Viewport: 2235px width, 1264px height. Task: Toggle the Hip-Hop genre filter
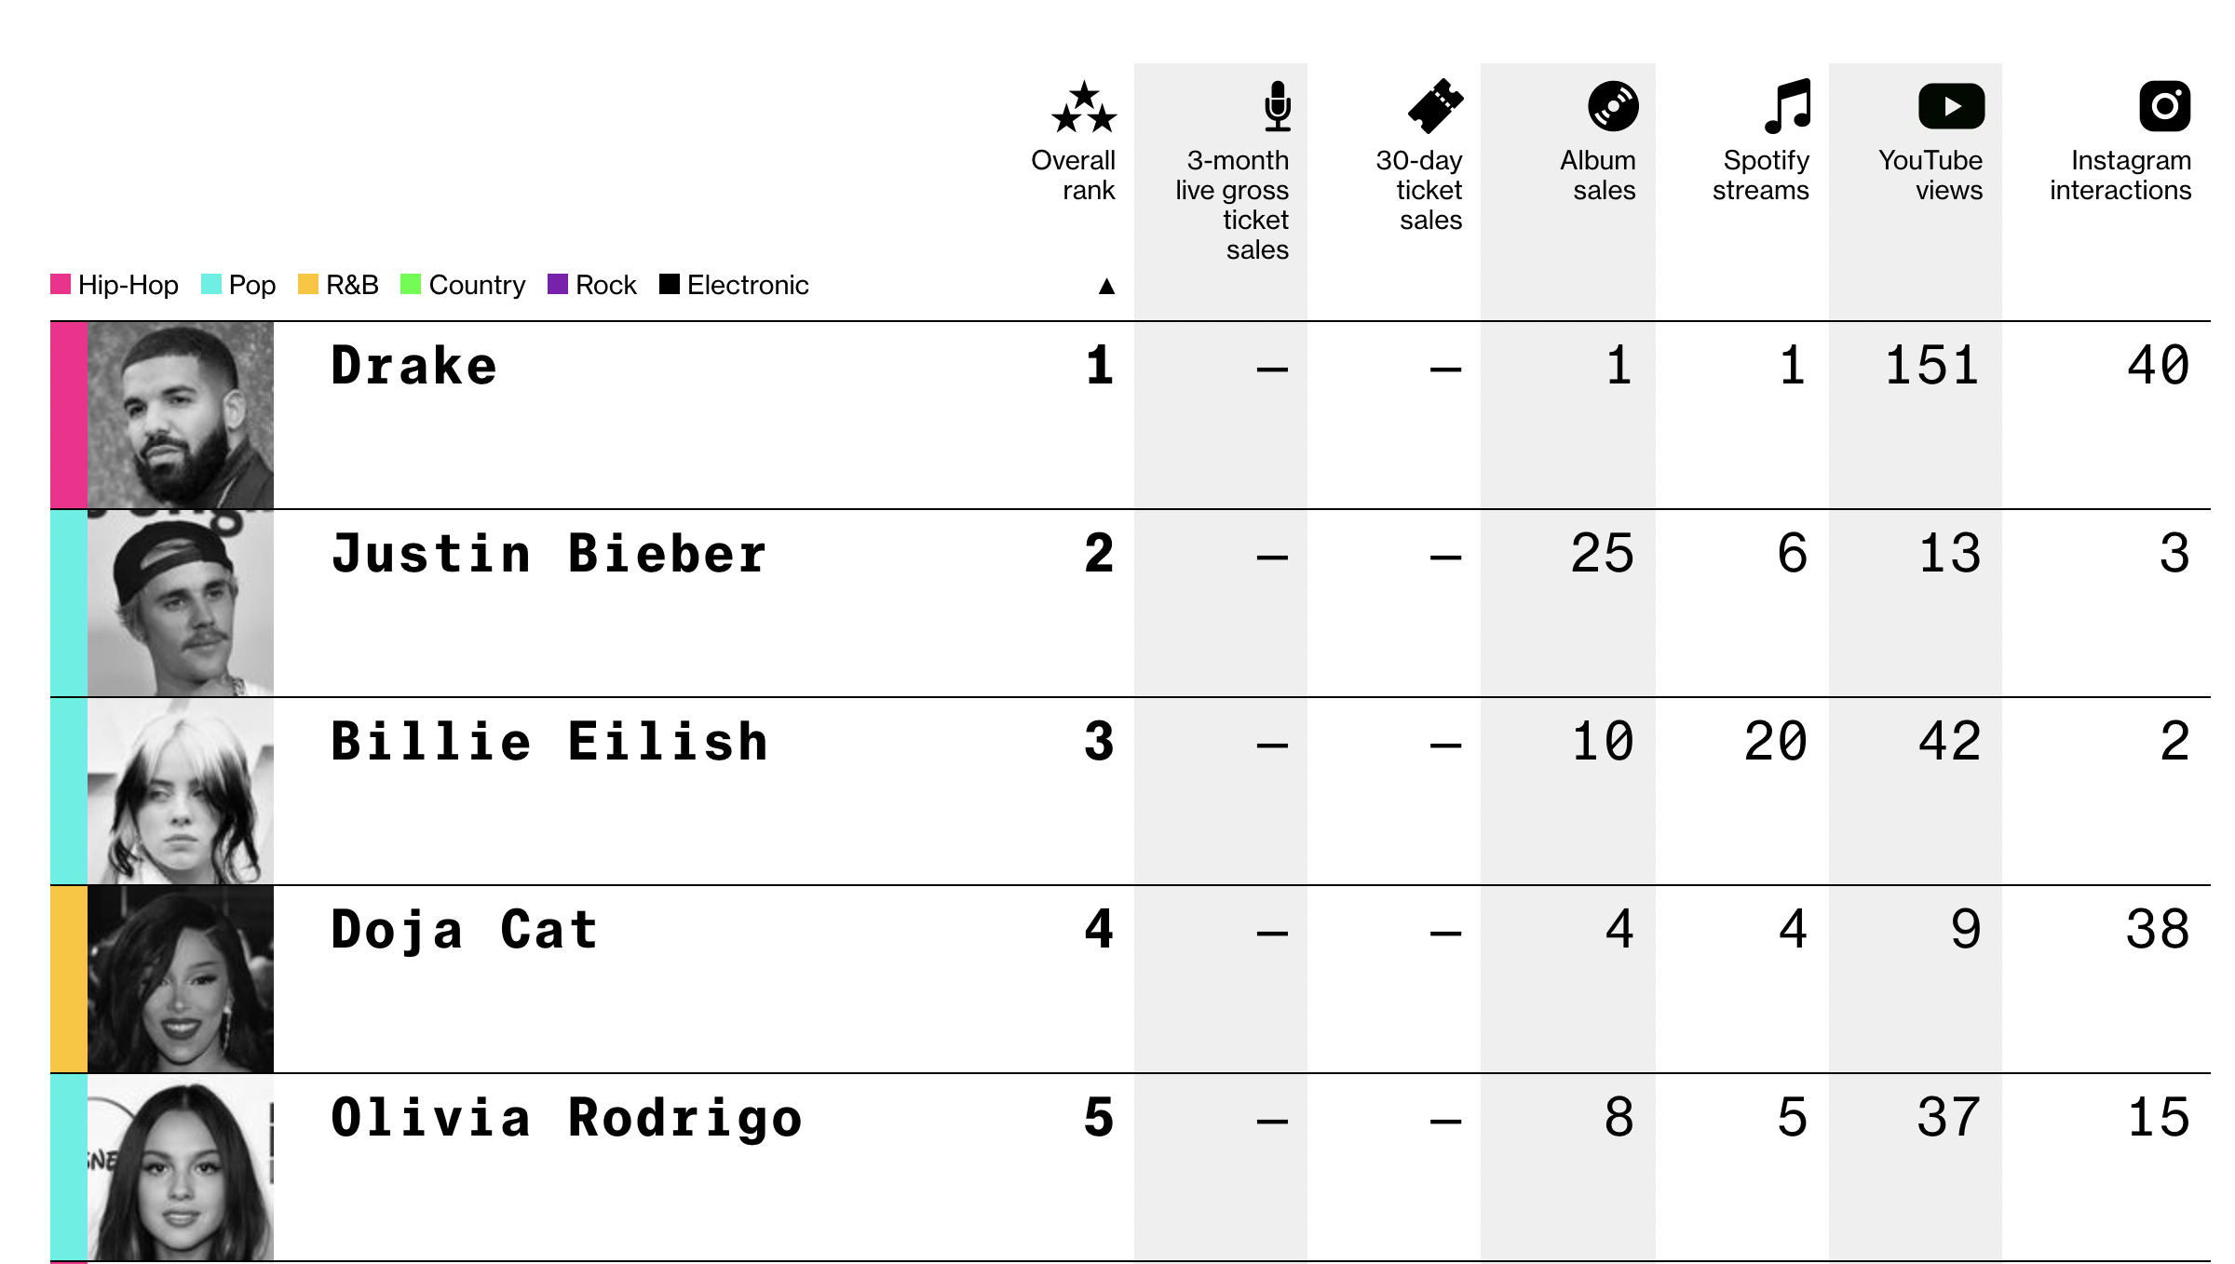pos(115,285)
